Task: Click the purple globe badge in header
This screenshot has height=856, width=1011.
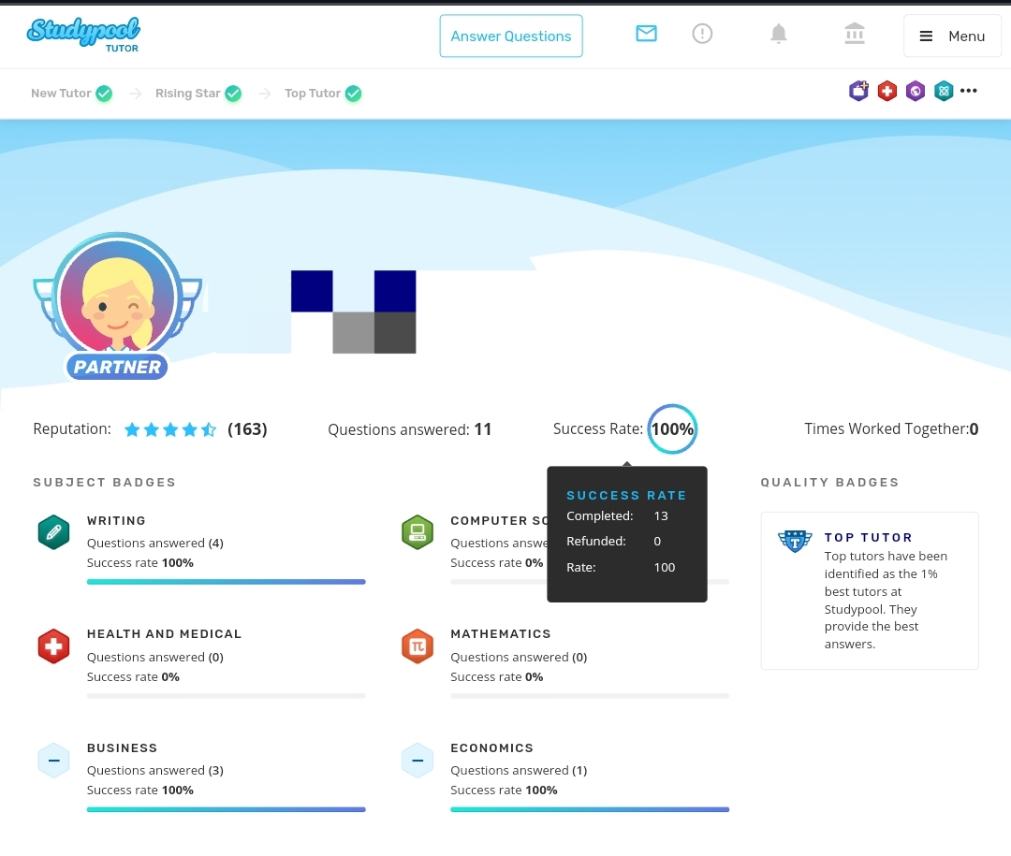Action: tap(916, 91)
